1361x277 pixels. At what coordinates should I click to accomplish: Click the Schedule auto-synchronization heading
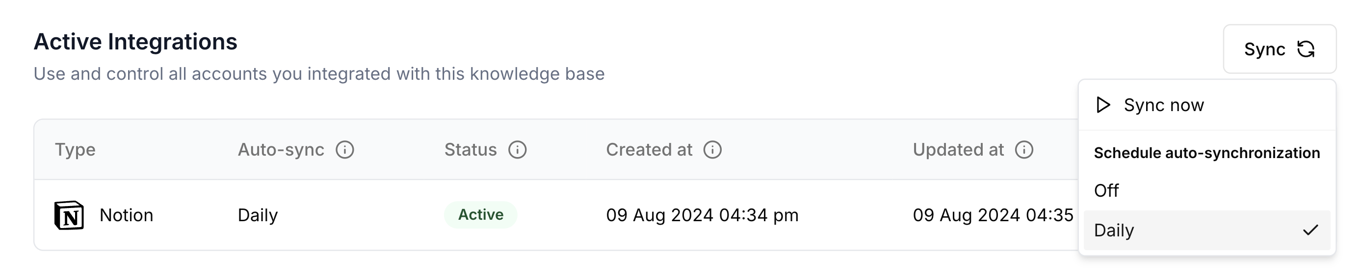point(1207,153)
